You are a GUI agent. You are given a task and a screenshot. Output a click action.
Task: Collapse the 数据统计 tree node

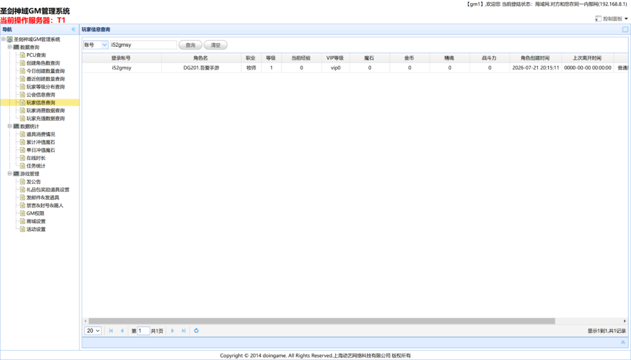point(10,126)
